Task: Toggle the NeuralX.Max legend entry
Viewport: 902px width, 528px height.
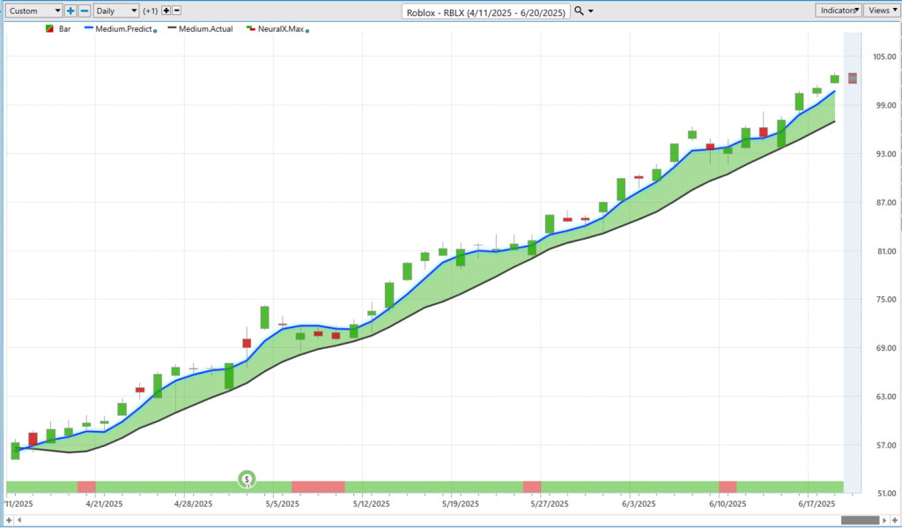Action: (277, 29)
